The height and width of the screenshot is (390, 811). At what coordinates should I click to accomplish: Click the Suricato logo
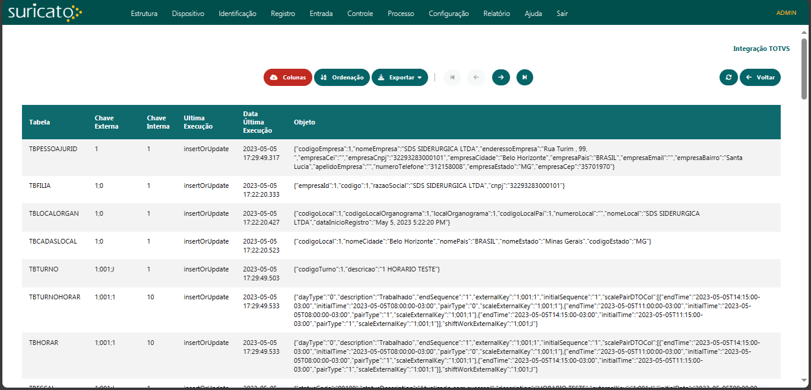pos(45,12)
